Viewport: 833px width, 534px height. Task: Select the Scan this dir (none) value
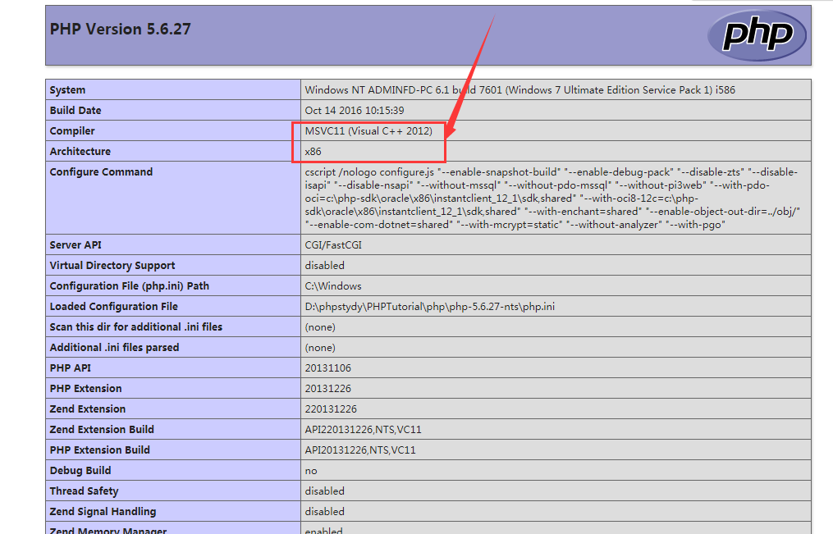319,326
